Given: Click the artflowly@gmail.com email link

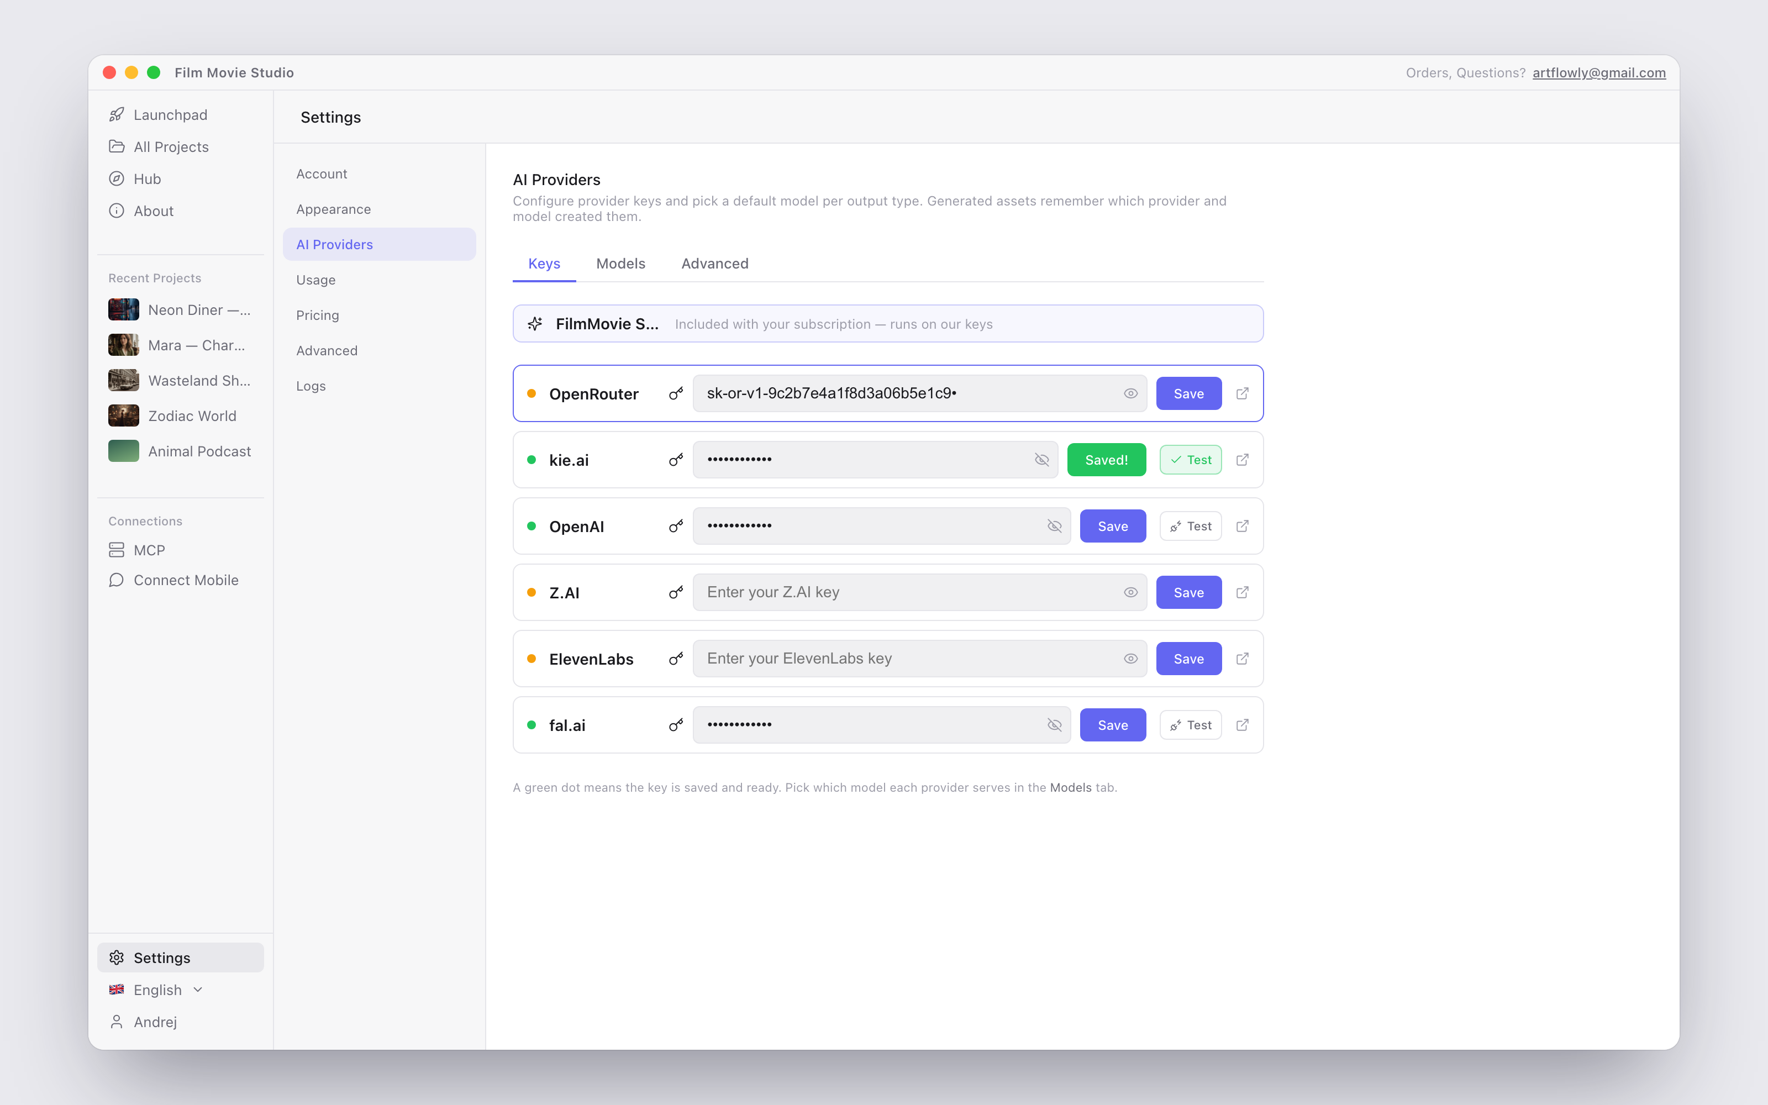Looking at the screenshot, I should (x=1598, y=72).
